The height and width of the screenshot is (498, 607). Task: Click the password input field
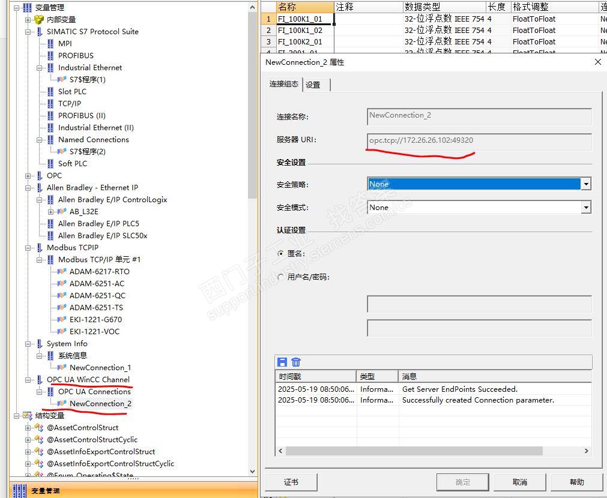click(x=479, y=328)
